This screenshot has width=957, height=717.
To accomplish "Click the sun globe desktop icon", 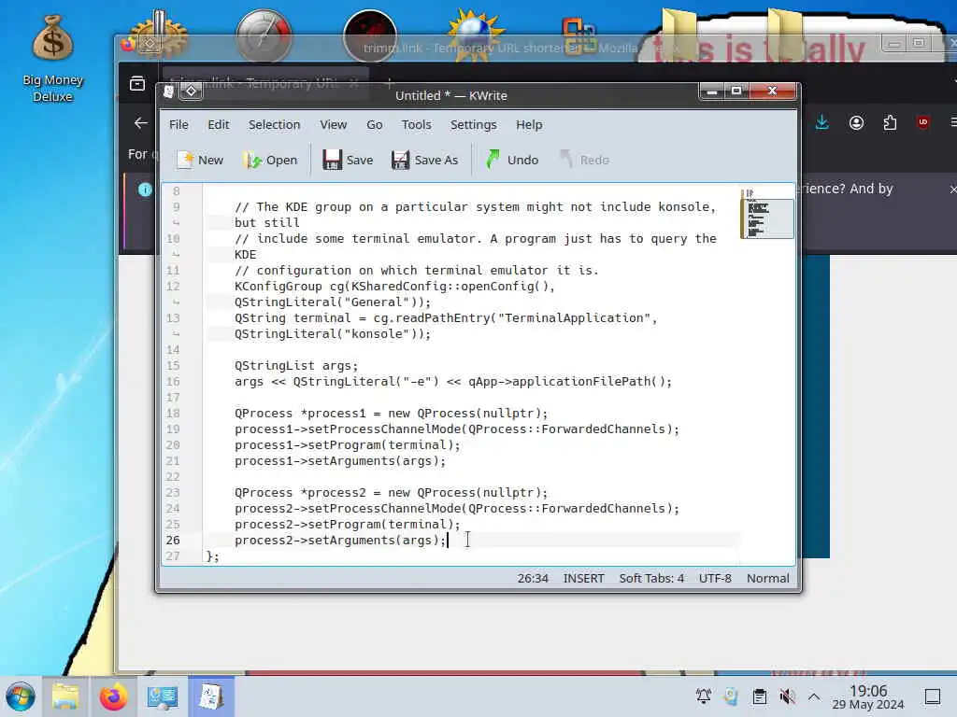I will coord(476,35).
